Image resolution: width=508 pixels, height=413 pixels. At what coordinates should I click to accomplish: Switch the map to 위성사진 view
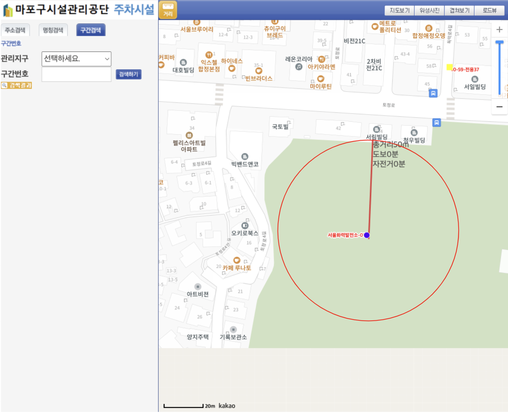(x=429, y=10)
